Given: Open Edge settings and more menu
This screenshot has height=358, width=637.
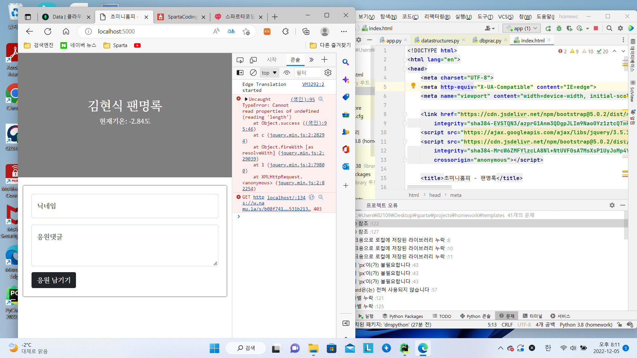Looking at the screenshot, I should pos(344,31).
